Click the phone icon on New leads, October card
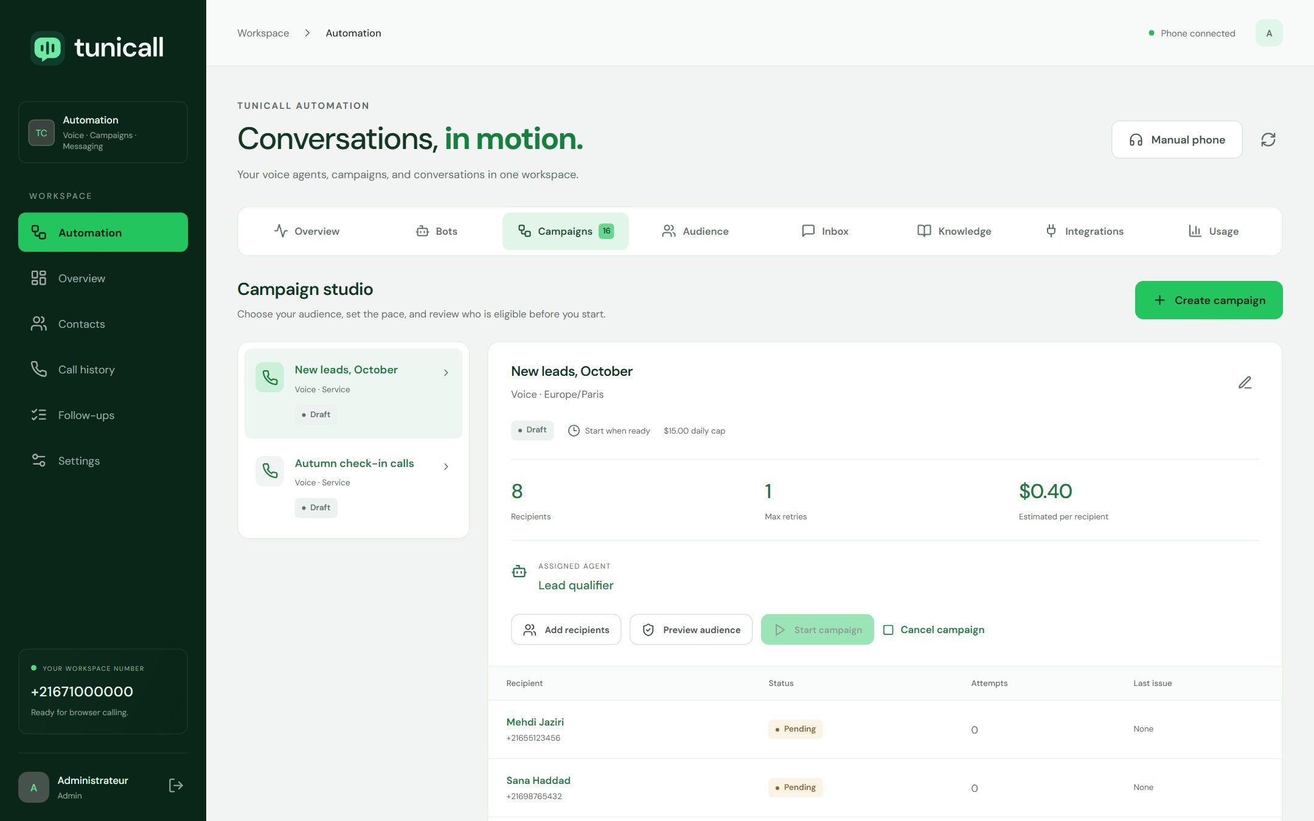1314x821 pixels. click(269, 377)
